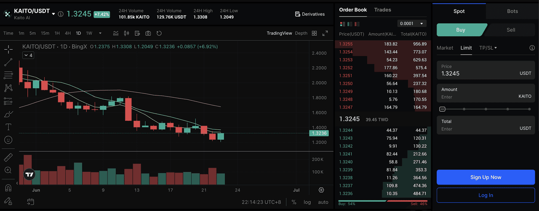Image resolution: width=539 pixels, height=211 pixels.
Task: Collapse the indicator legend showing 4
Action: [28, 55]
